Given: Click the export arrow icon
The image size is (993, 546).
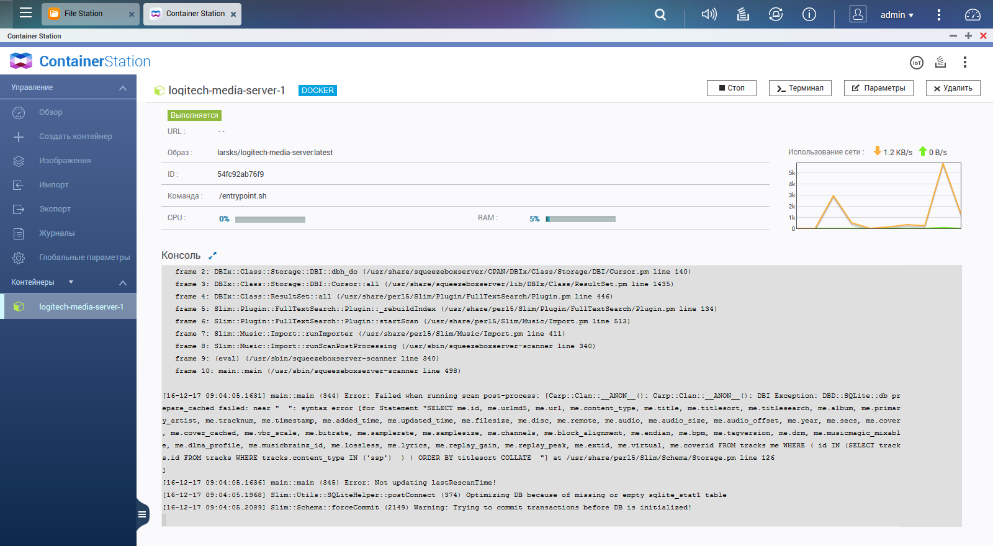Looking at the screenshot, I should pyautogui.click(x=19, y=209).
